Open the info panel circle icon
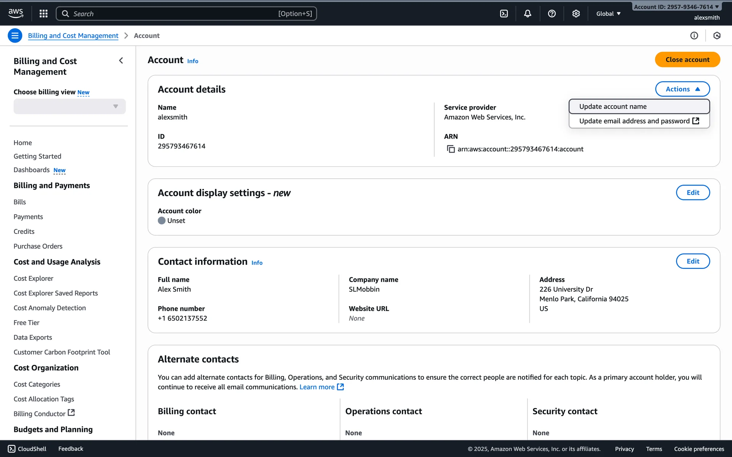The width and height of the screenshot is (732, 457). click(x=694, y=35)
